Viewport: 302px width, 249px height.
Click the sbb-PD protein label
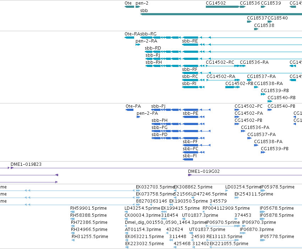(x=159, y=135)
